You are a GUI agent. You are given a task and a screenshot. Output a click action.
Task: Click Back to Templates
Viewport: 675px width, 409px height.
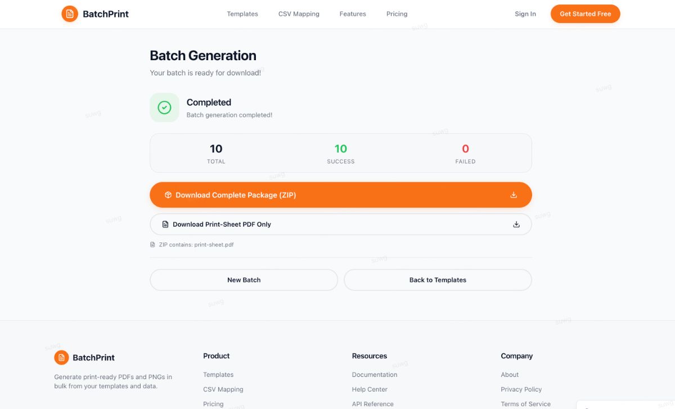click(438, 280)
